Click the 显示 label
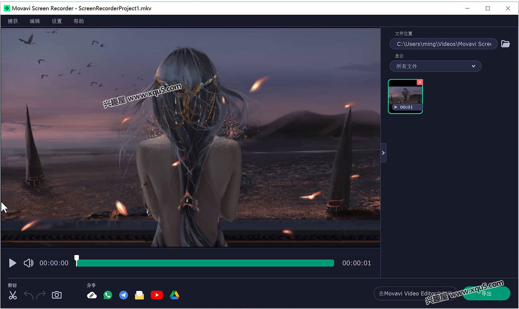 click(x=399, y=56)
